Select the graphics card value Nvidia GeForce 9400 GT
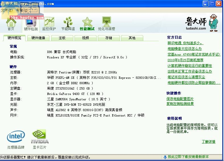 75,94
